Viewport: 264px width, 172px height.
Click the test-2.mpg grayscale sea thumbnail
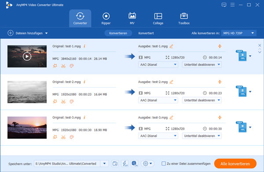click(x=27, y=92)
